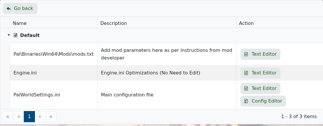
Task: Go to next page of pager
Action: pos(40,117)
